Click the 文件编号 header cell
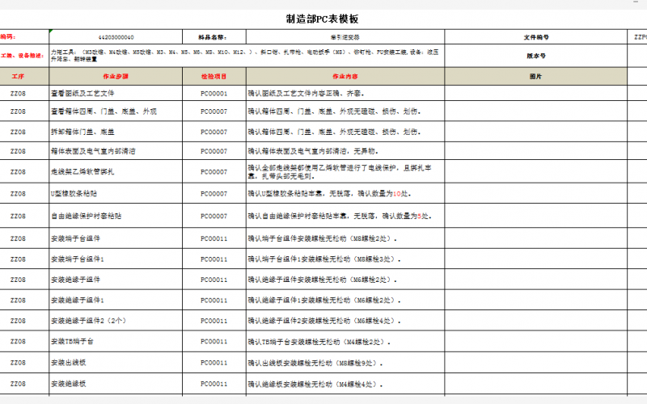 (x=535, y=37)
